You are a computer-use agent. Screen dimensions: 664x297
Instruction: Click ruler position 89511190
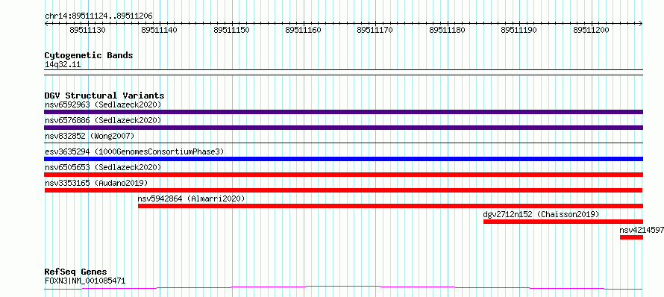coord(519,31)
